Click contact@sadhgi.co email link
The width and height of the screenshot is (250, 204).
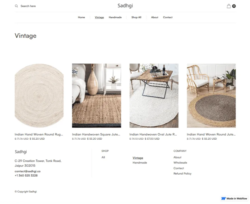click(27, 171)
